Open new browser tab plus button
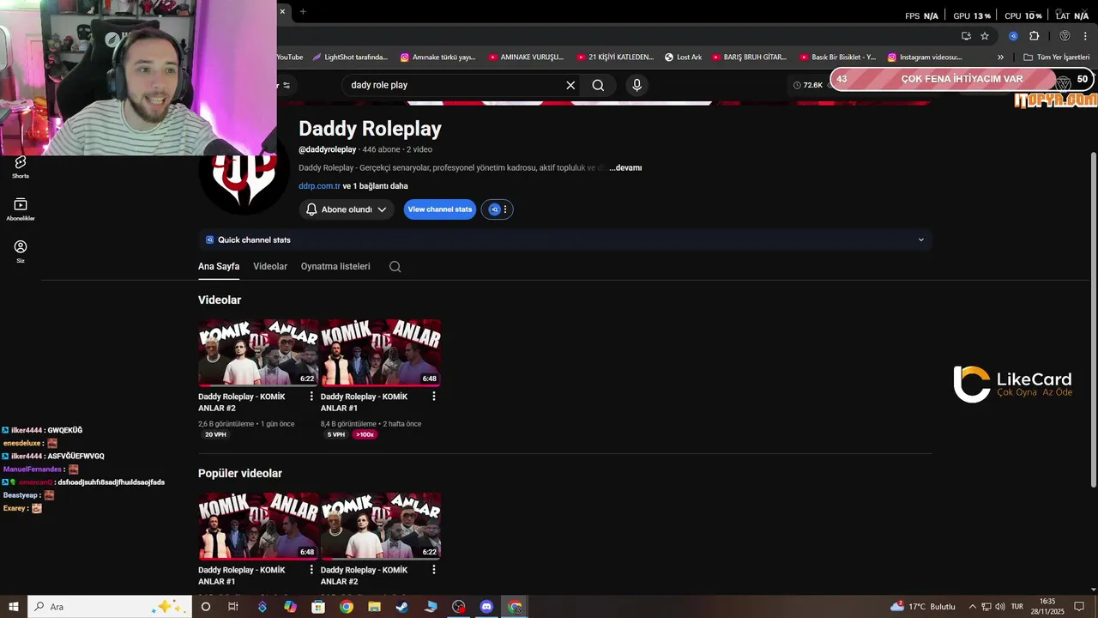The image size is (1098, 618). [x=303, y=11]
